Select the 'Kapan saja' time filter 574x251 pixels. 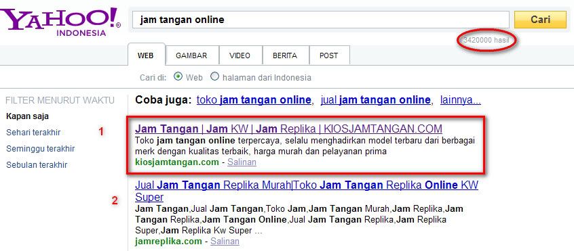coord(27,116)
